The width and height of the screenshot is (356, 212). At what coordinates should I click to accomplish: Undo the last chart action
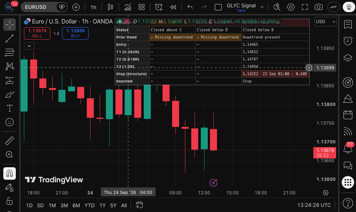190,7
